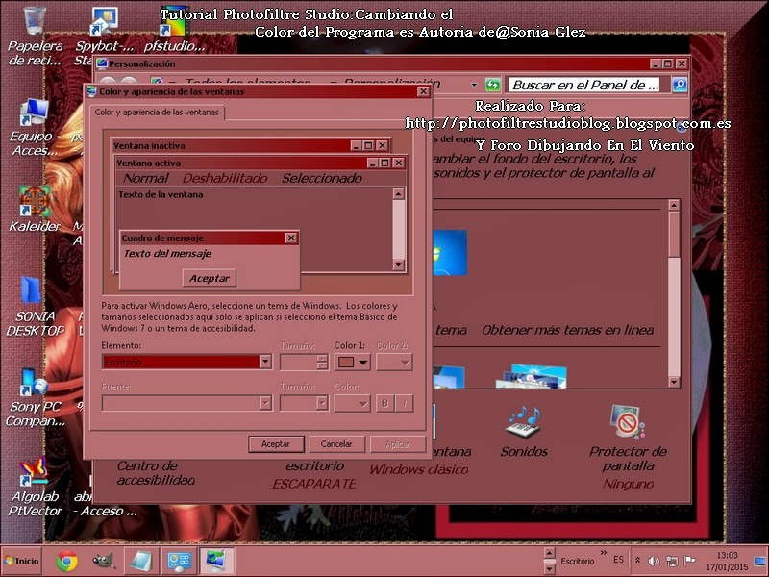The image size is (769, 577).
Task: Open the Equipo Acceso desktop shortcut
Action: point(35,128)
